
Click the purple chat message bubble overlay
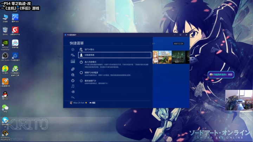point(221,75)
